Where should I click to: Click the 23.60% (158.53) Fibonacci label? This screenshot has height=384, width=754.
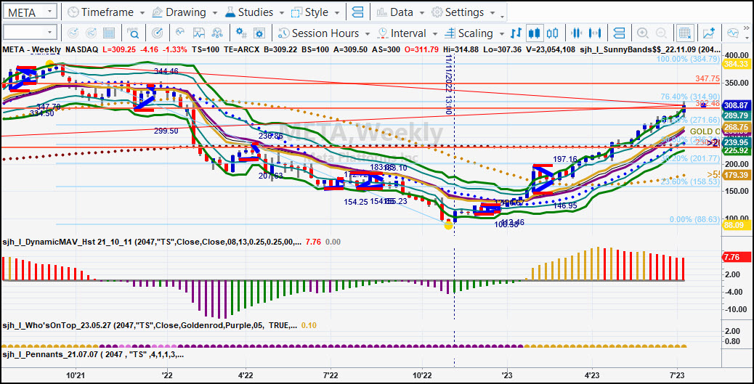(690, 182)
